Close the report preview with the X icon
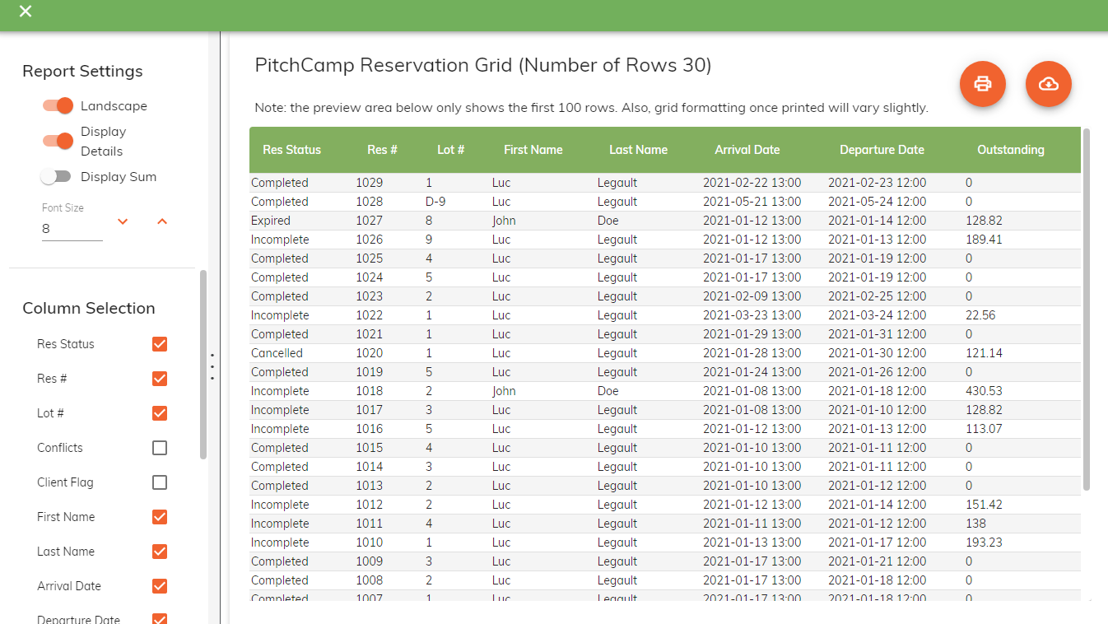The image size is (1108, 624). tap(26, 11)
